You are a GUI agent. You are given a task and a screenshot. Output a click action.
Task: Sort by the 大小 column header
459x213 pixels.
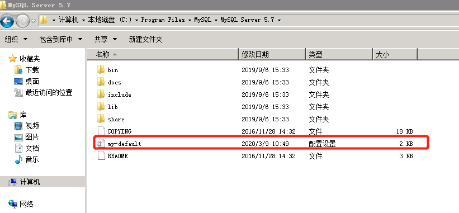395,54
